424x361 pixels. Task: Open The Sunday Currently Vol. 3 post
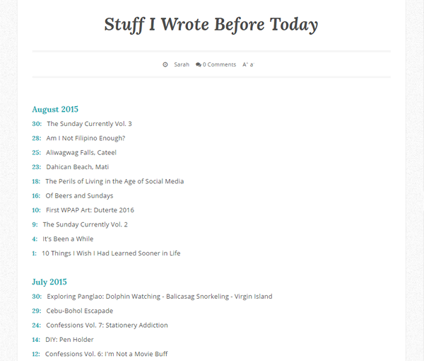89,124
